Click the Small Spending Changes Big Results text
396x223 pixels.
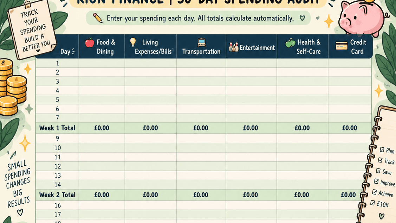pyautogui.click(x=18, y=184)
